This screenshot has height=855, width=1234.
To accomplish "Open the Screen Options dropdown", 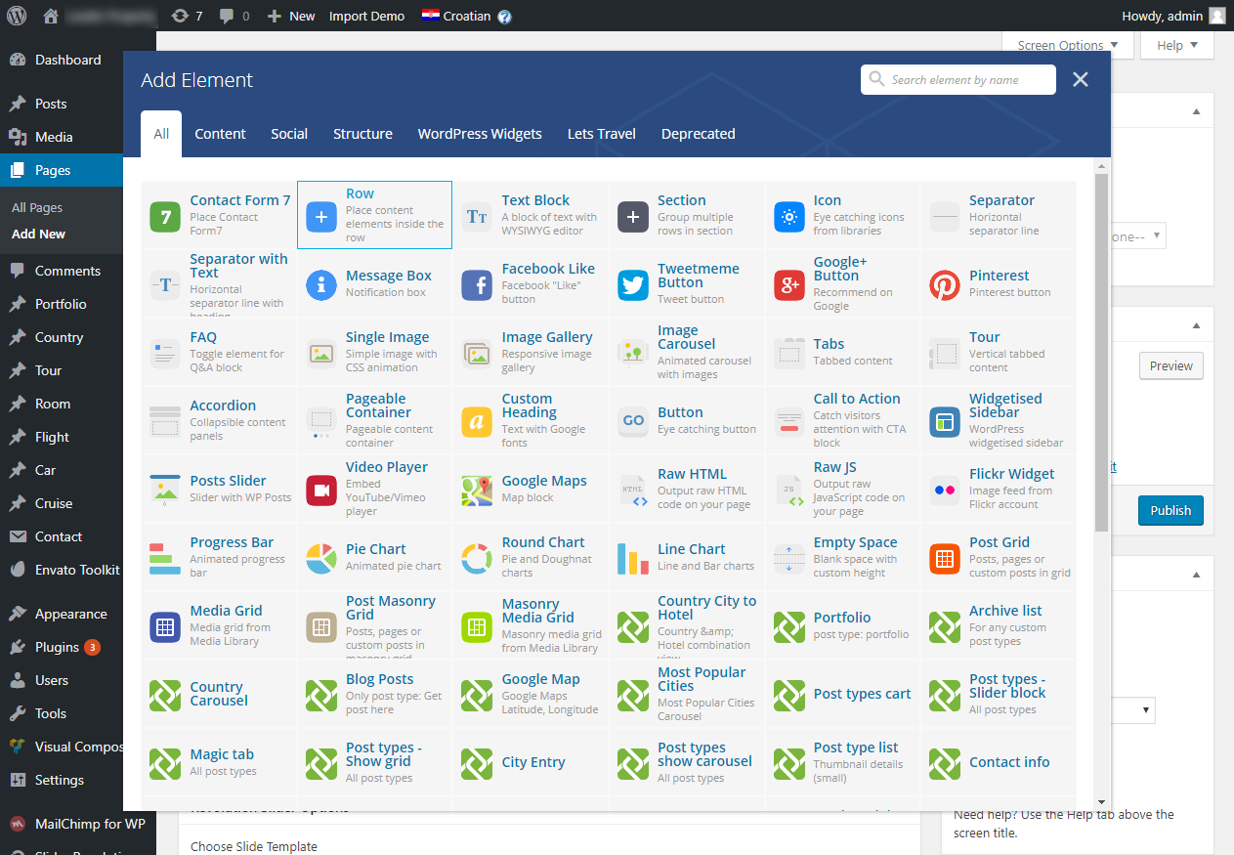I will point(1067,45).
